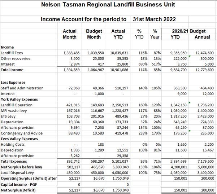This screenshot has height=194, width=217.
Task: Click the 'Other recoveries' row label
Action: coord(16,58)
